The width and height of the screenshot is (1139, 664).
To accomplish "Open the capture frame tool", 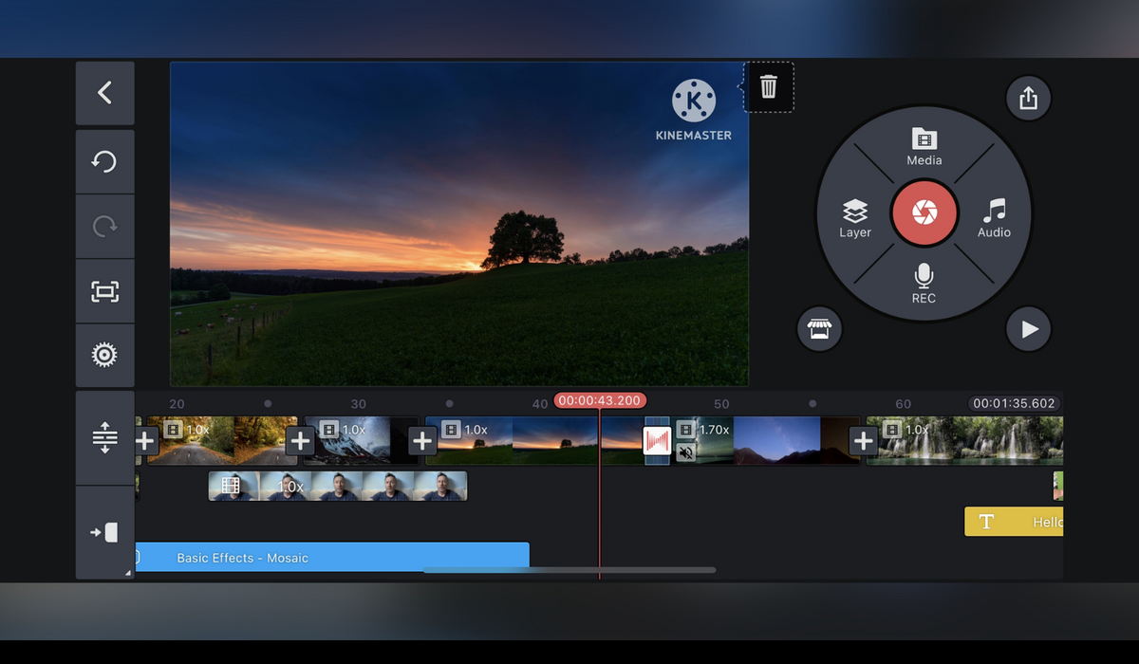I will (x=104, y=291).
